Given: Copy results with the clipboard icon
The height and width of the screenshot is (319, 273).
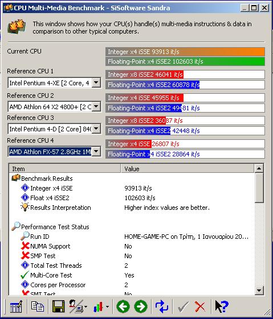Looking at the screenshot, I should [x=38, y=306].
